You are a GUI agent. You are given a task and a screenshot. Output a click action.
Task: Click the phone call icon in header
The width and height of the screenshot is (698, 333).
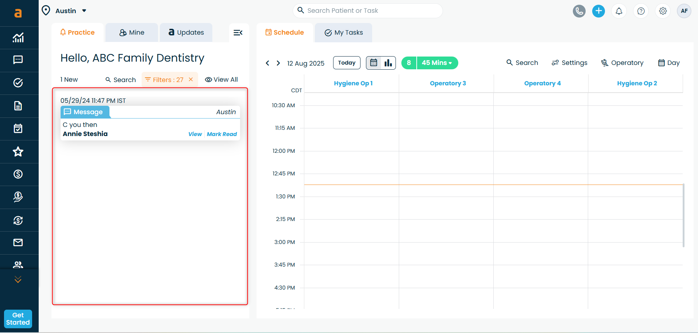[x=579, y=11]
